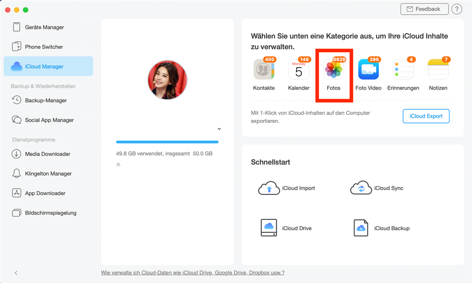Open the Foto Video category
The image size is (472, 283).
click(368, 69)
